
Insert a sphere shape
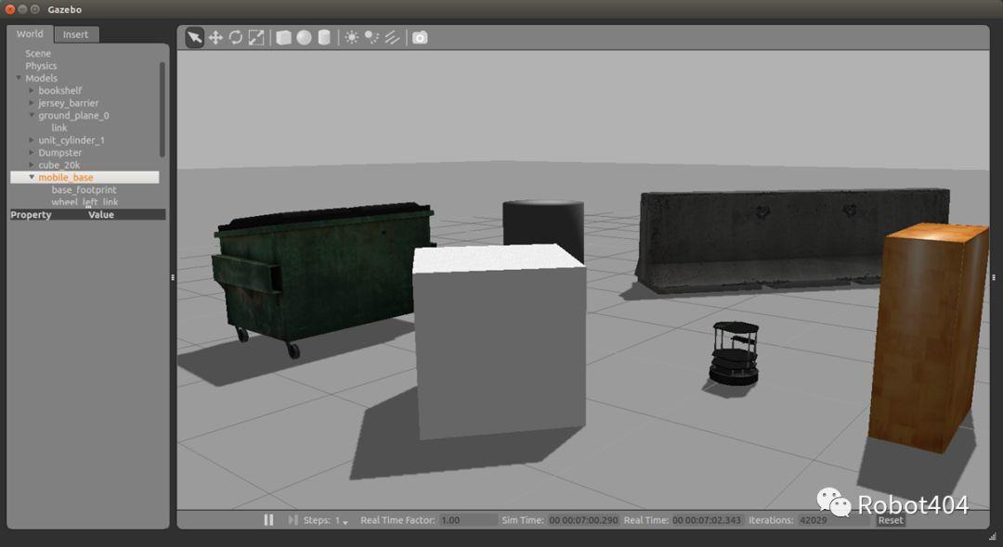coord(304,38)
